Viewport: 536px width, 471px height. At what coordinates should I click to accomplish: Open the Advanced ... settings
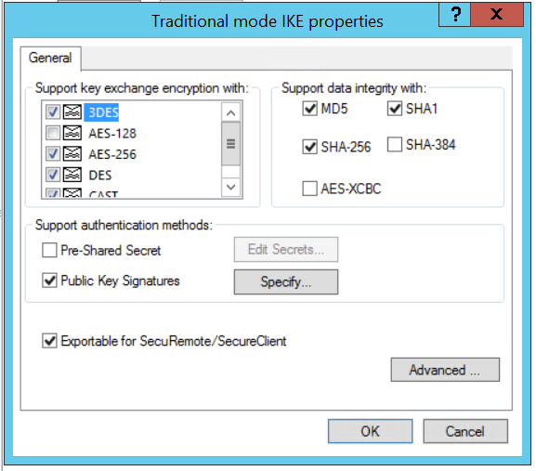click(445, 370)
